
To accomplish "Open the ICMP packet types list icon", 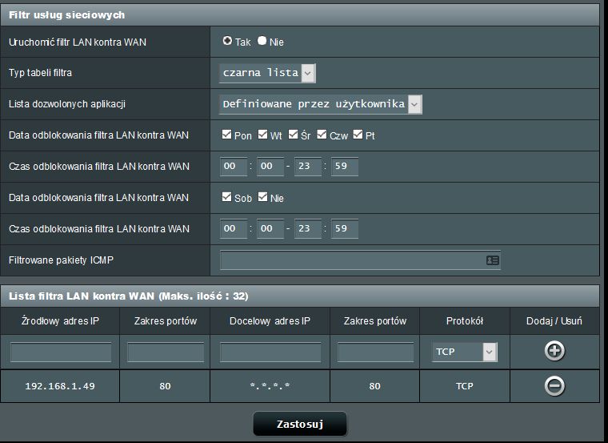I will coord(493,260).
